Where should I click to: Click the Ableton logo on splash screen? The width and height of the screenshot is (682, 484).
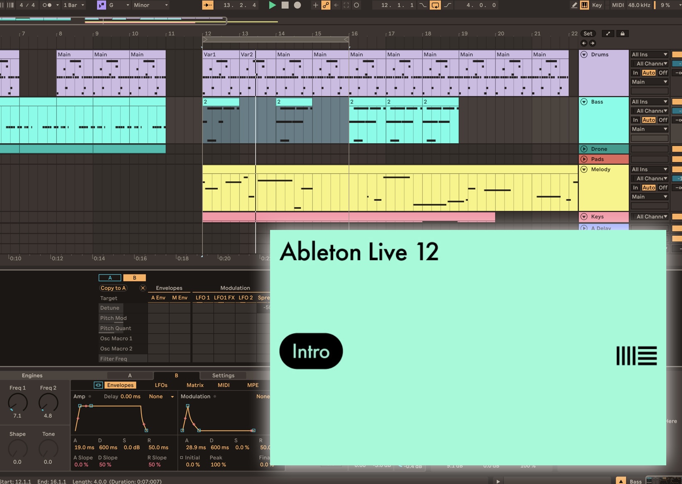click(x=637, y=356)
